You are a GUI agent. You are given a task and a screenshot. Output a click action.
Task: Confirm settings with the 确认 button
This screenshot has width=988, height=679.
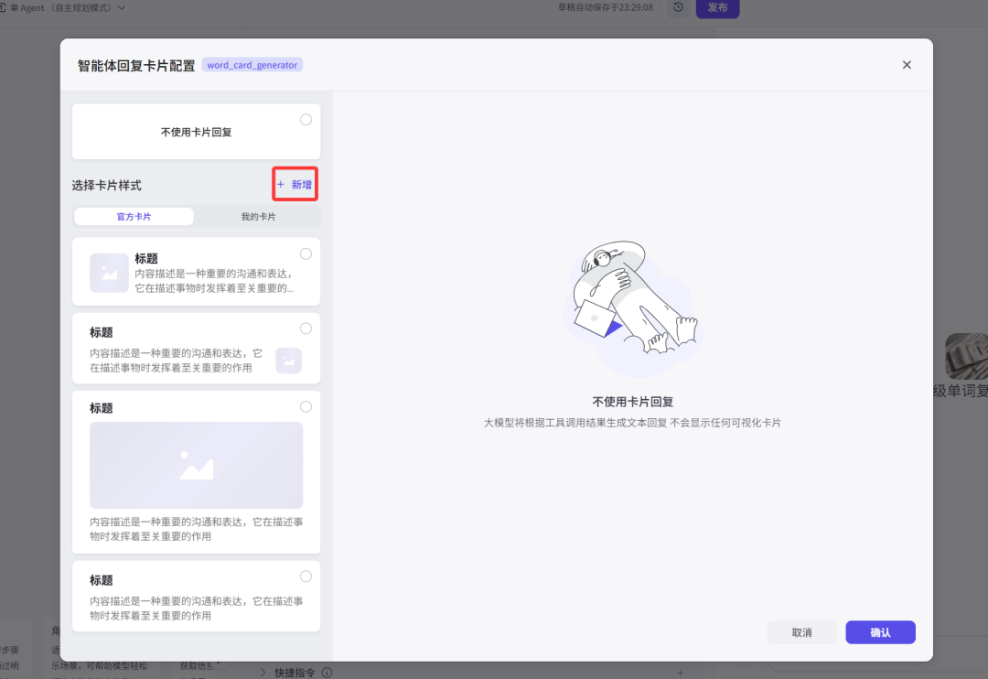[880, 632]
